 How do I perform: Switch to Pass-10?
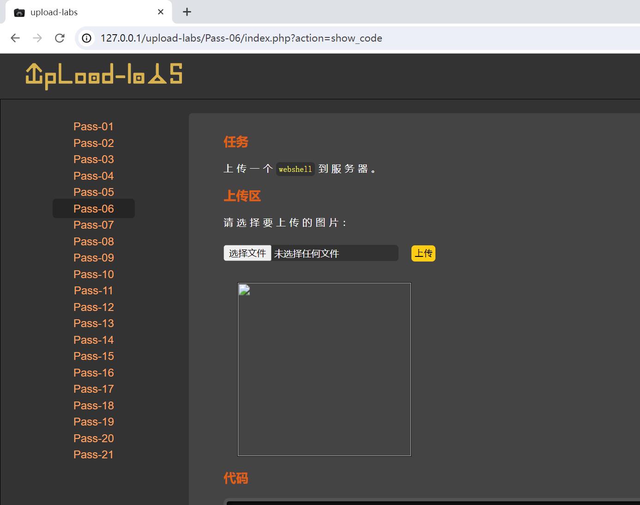coord(93,274)
